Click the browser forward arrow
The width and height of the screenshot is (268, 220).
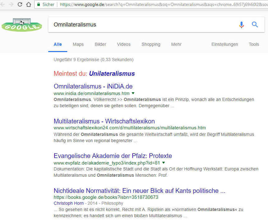[x=11, y=4]
